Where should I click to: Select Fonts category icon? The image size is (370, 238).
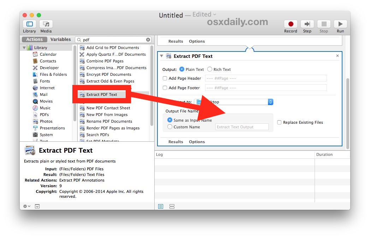point(35,81)
